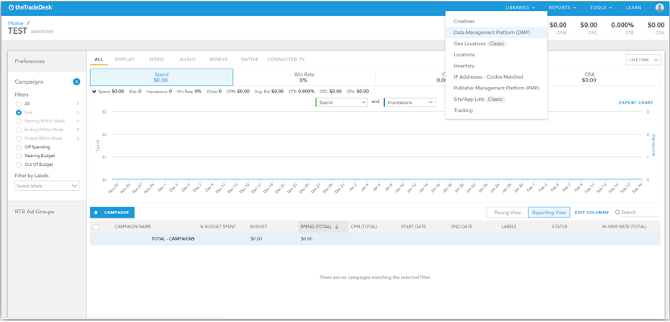Sort by STATUS column header

click(560, 227)
